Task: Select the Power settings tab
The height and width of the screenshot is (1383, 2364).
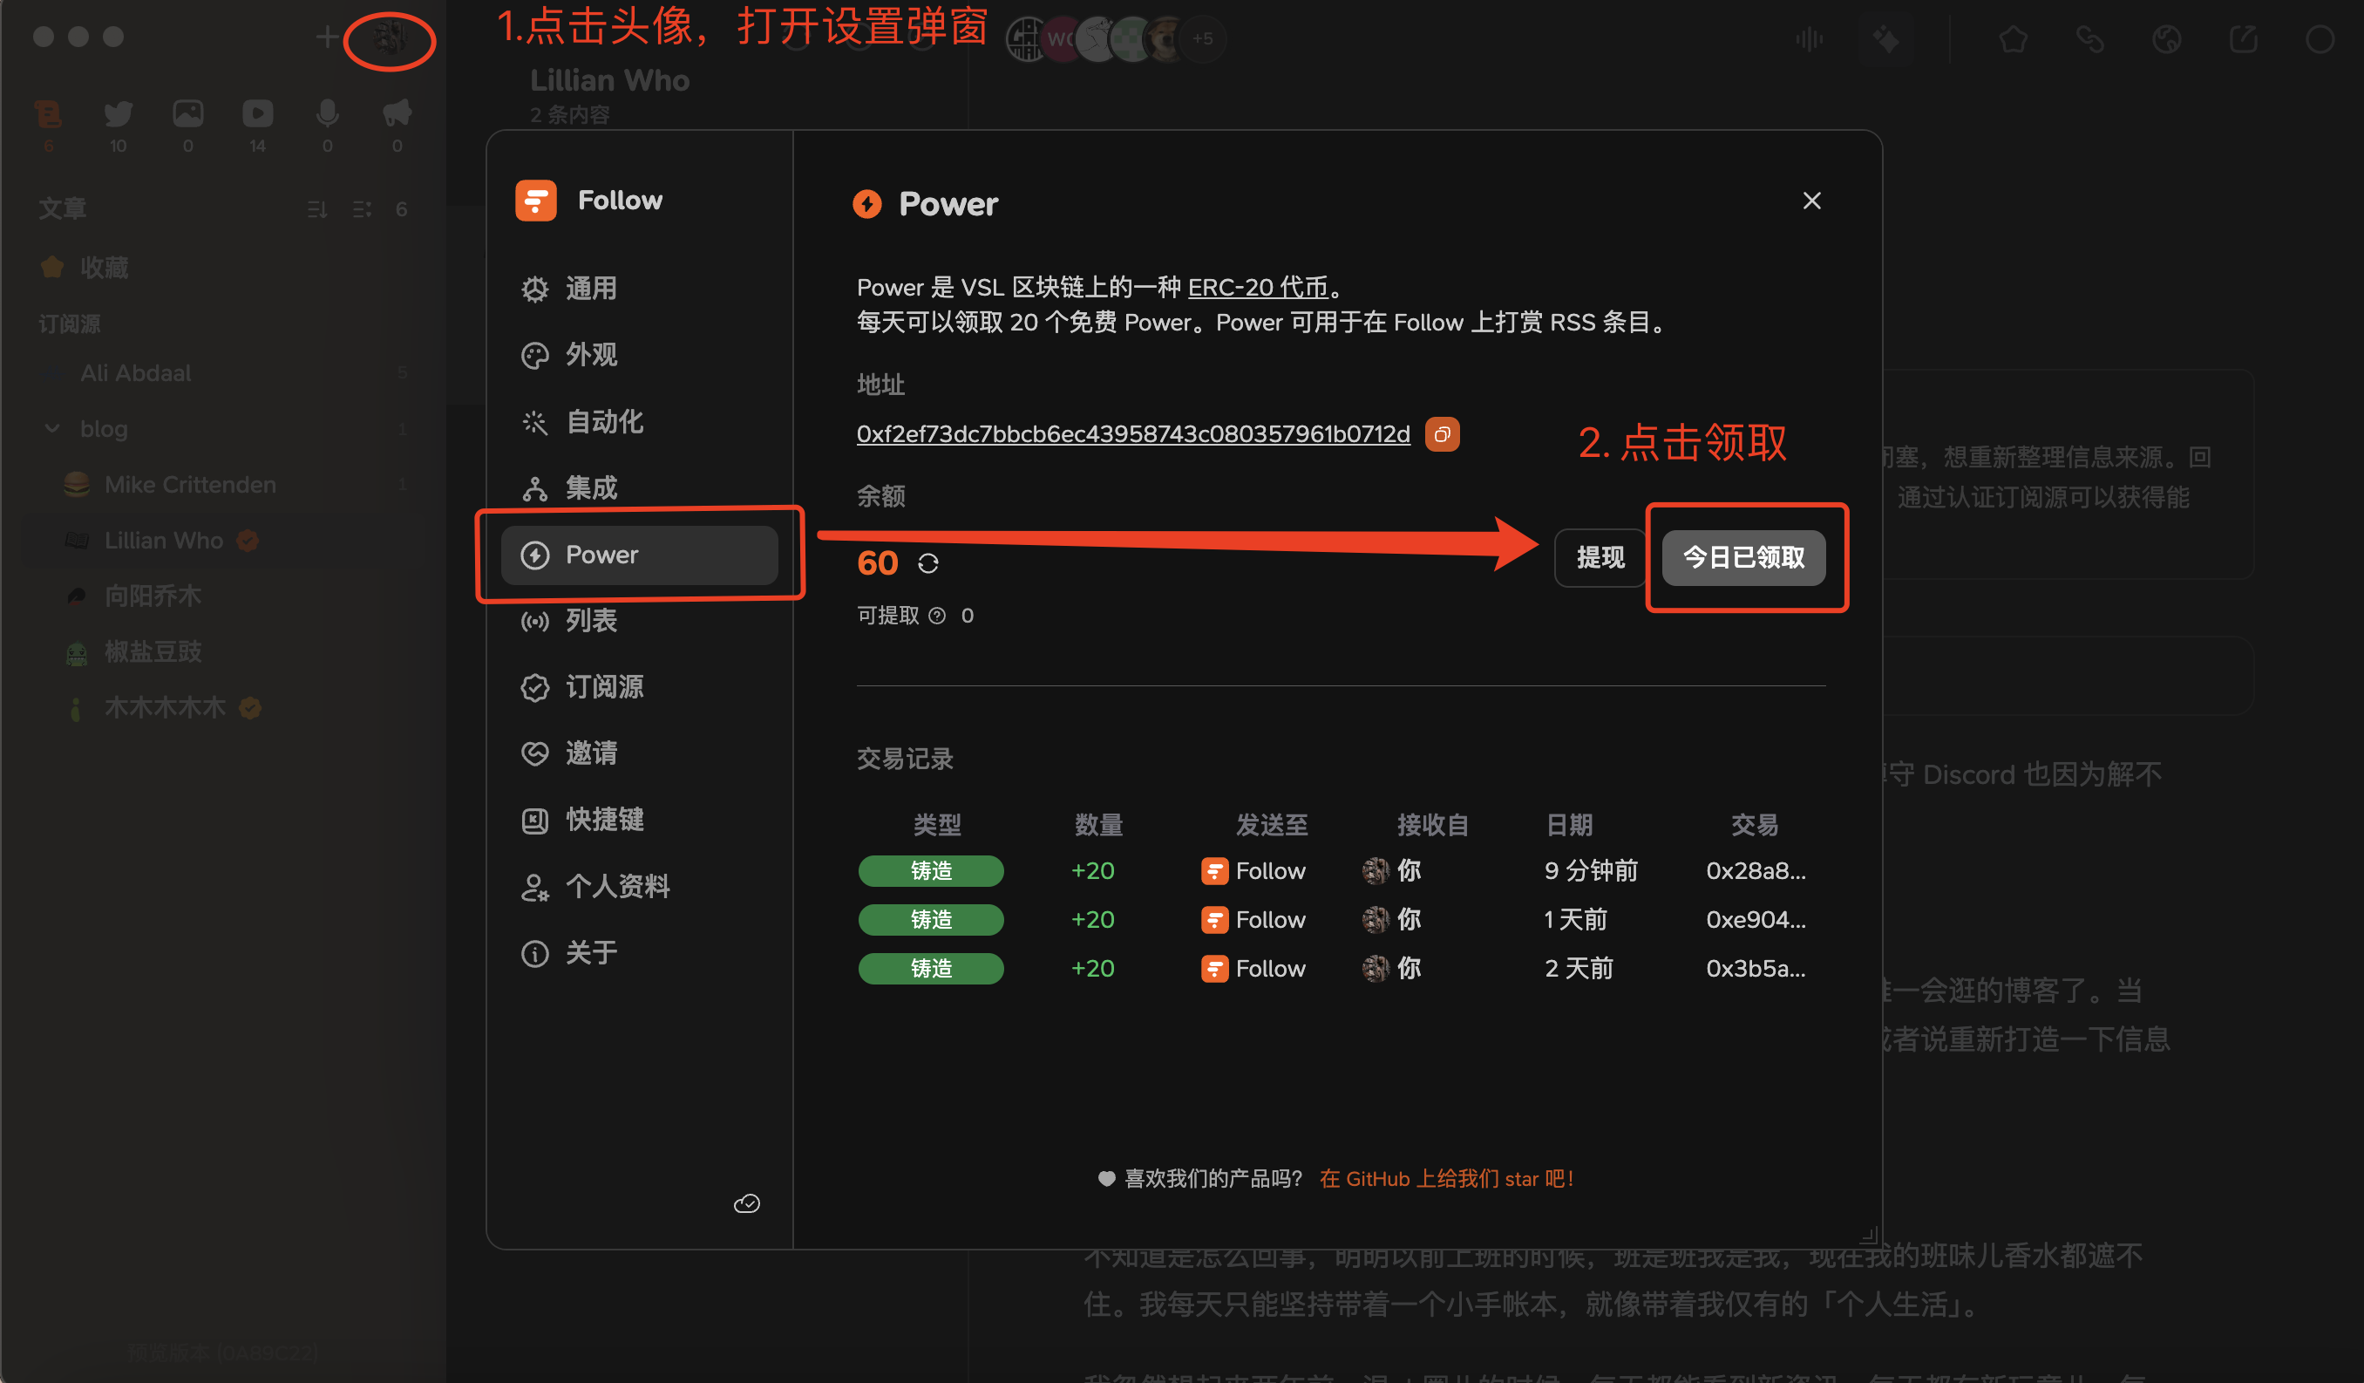Action: point(639,555)
